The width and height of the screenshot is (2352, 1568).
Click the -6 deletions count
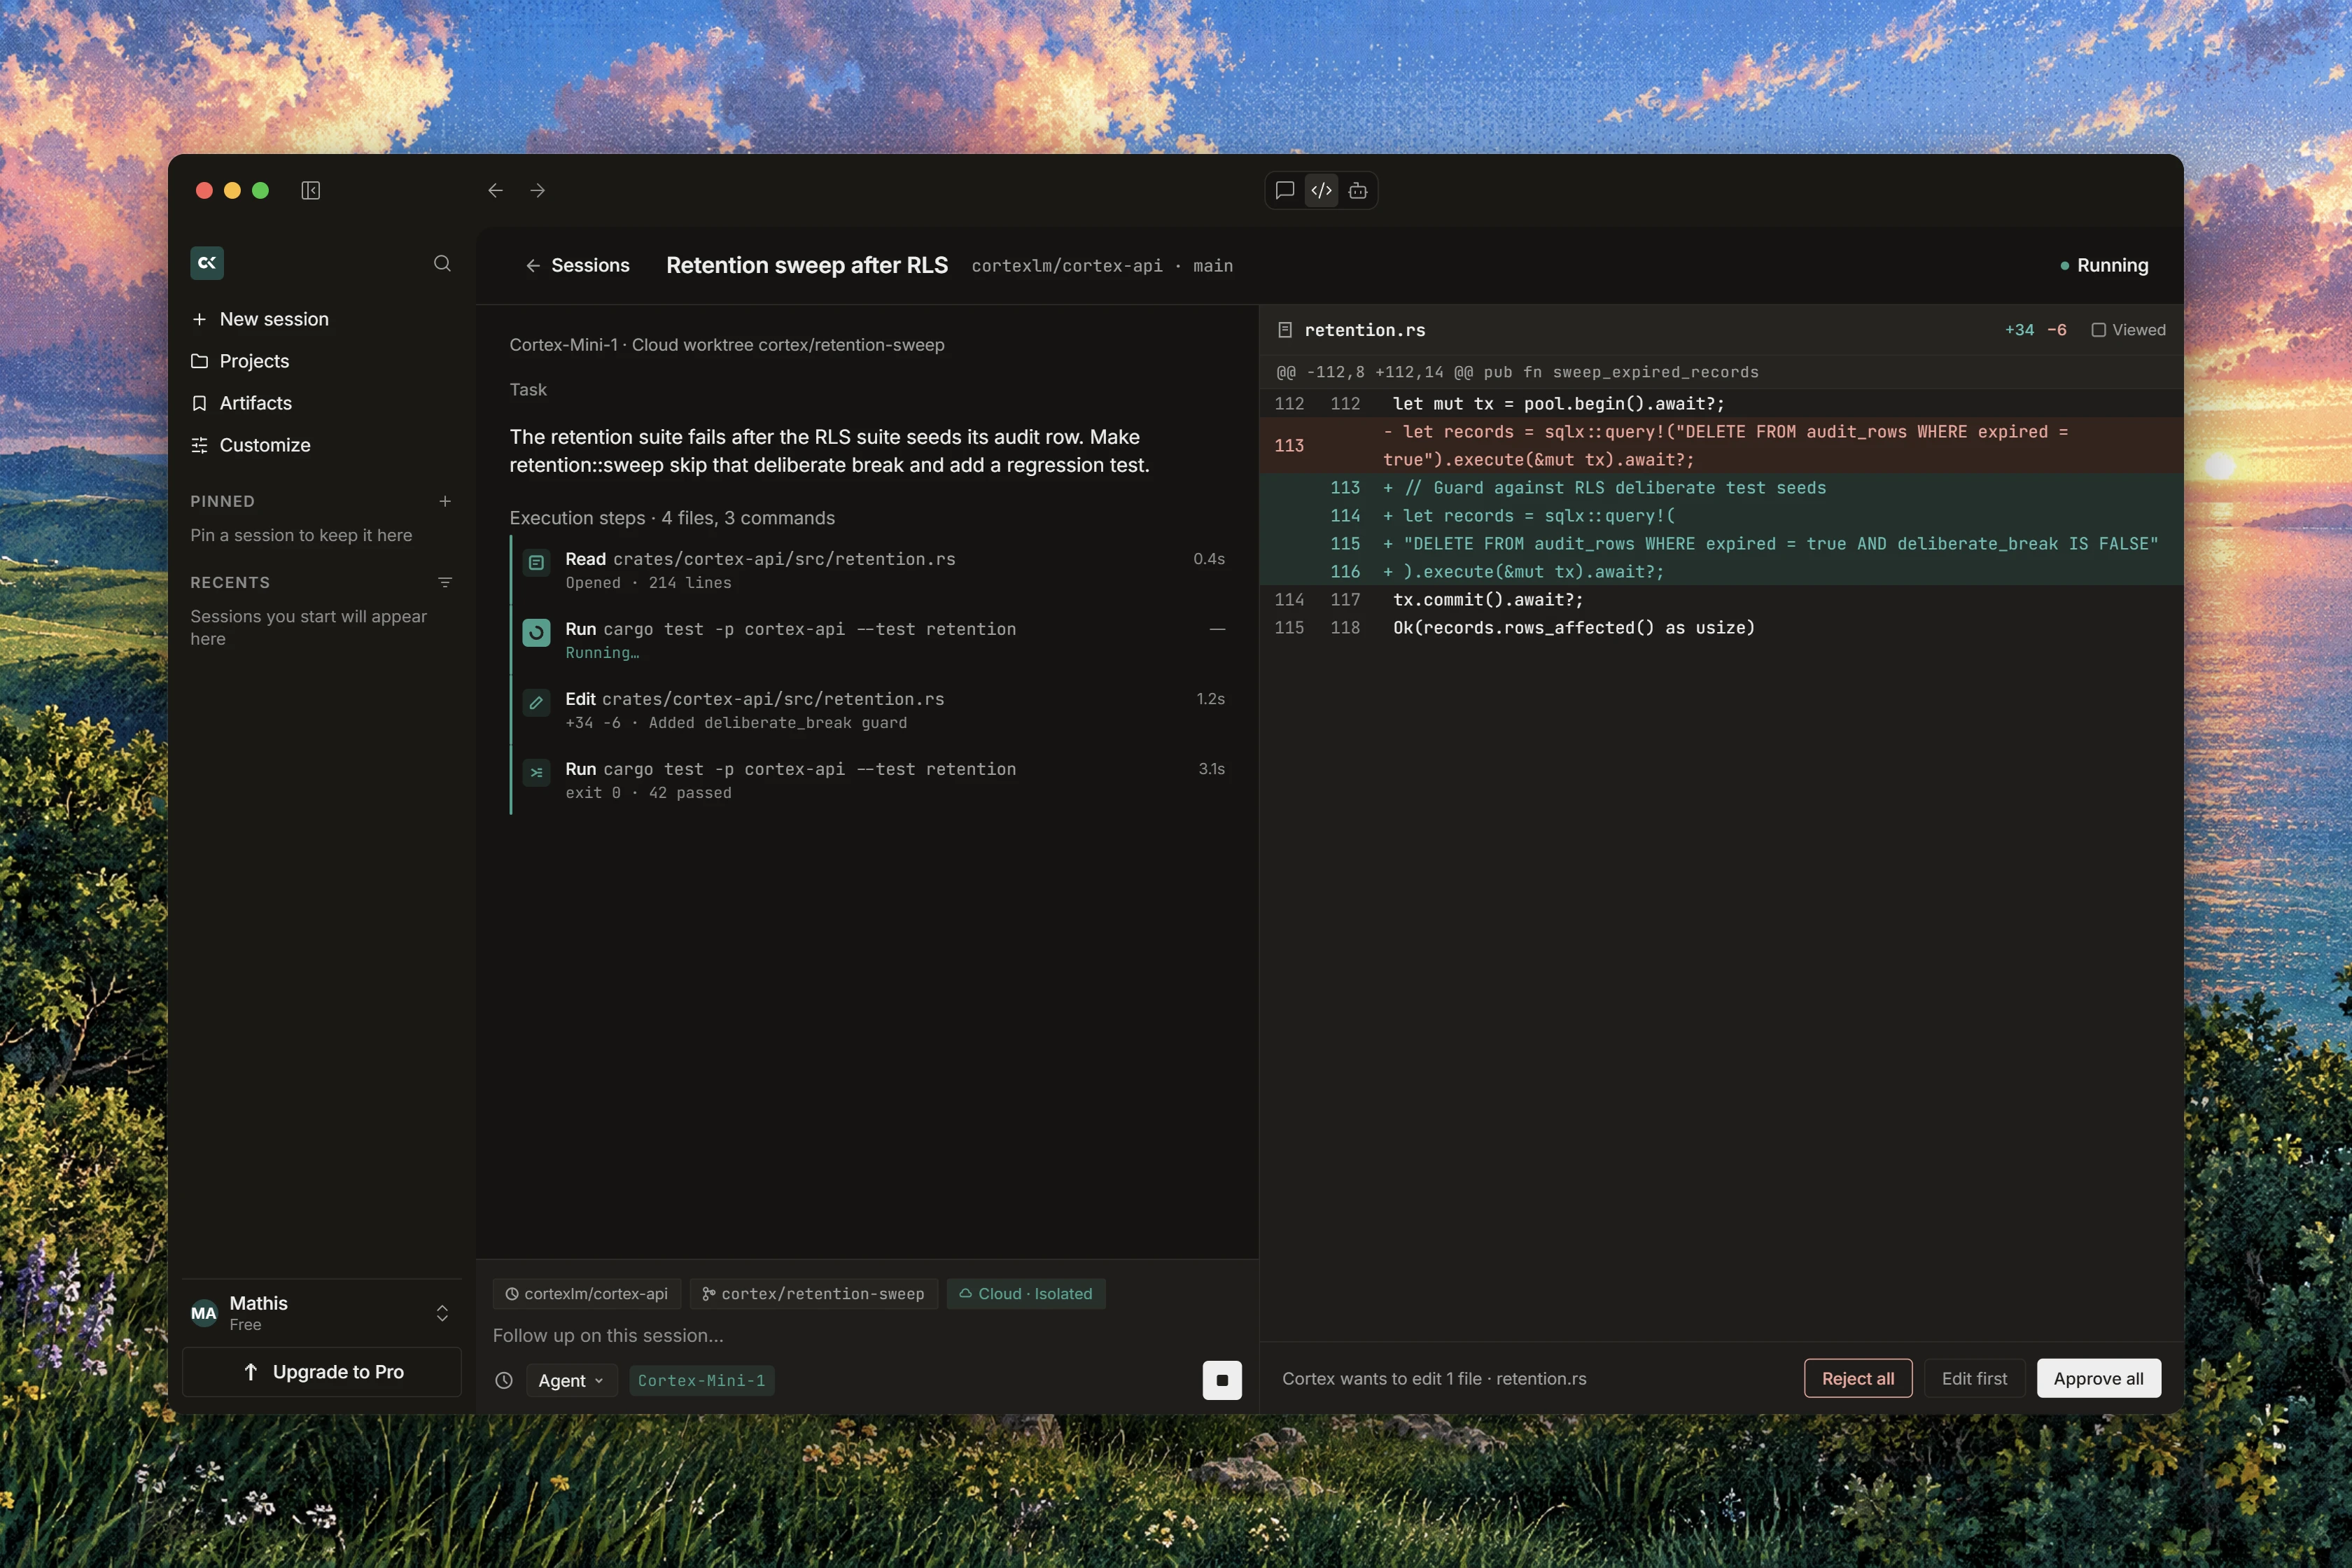click(2057, 330)
